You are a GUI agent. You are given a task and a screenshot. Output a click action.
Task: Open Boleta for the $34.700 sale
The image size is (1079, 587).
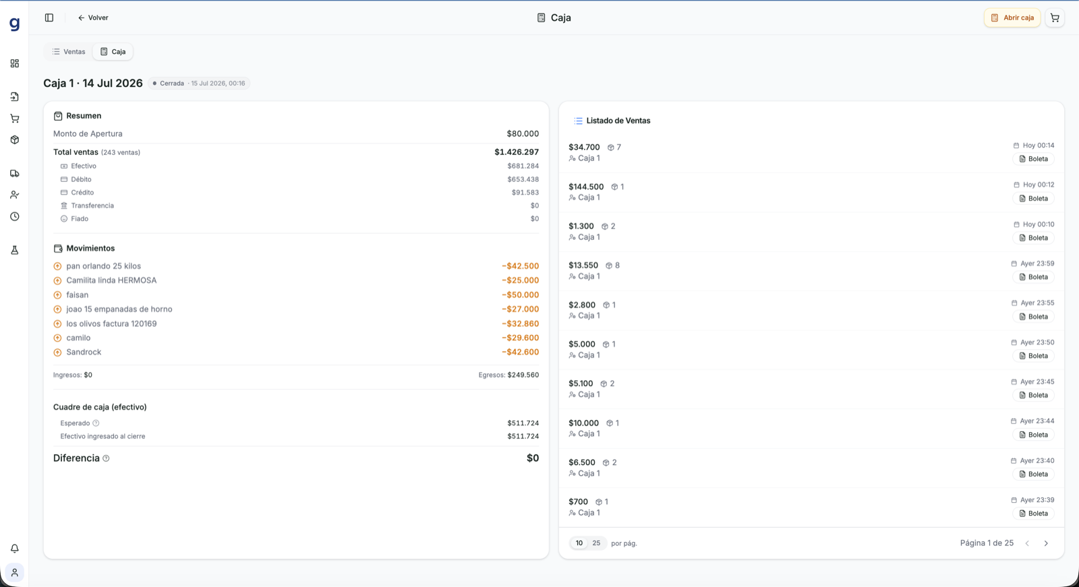pos(1033,159)
